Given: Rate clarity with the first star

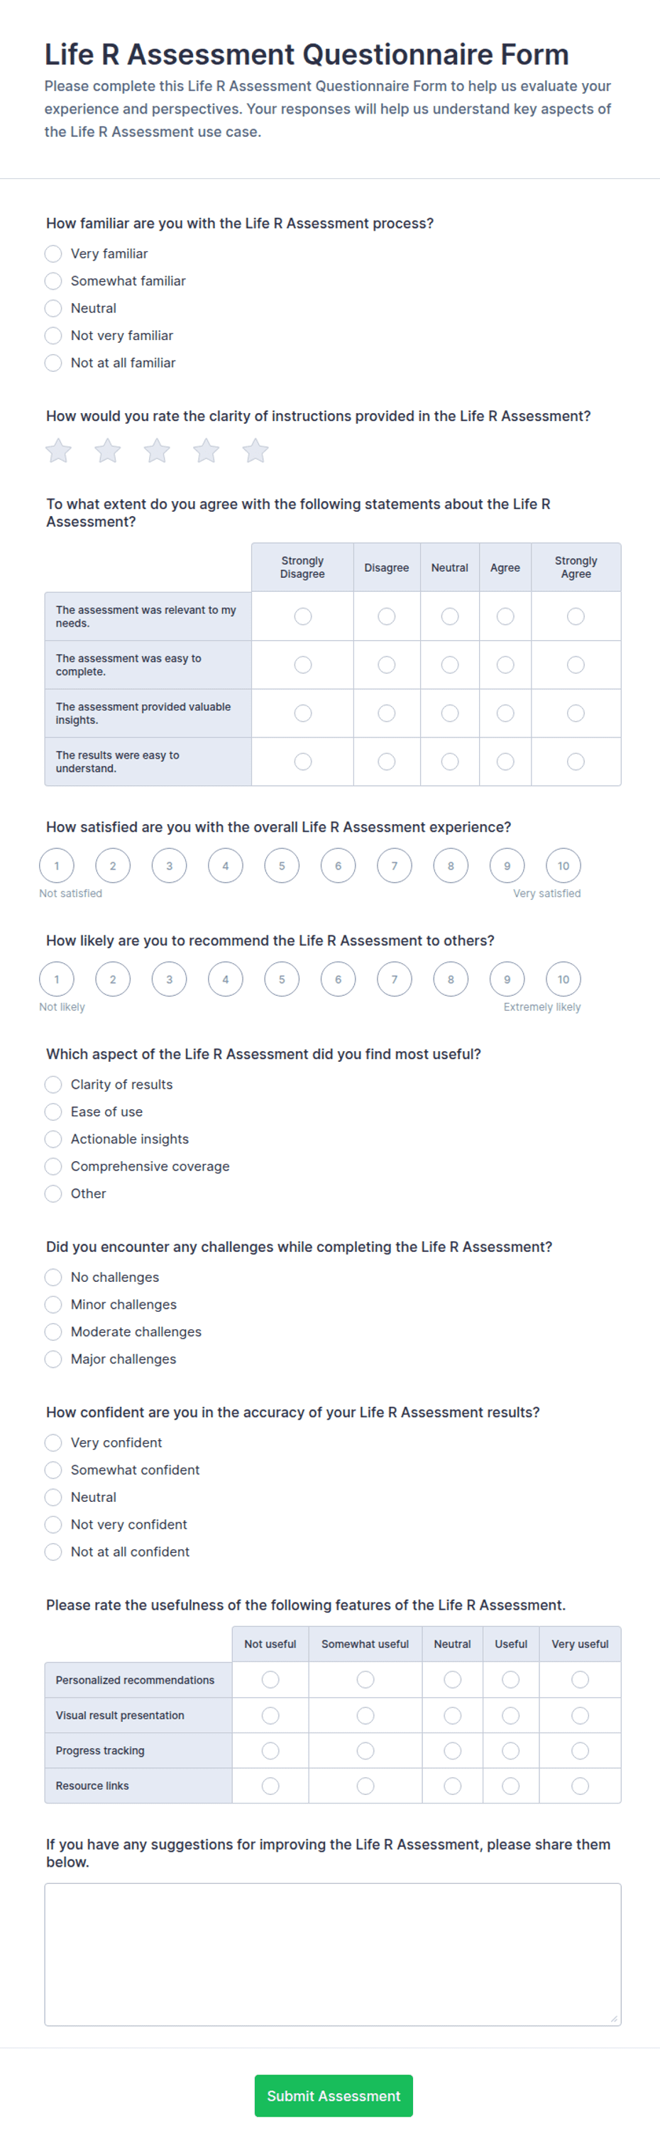Looking at the screenshot, I should click(58, 451).
